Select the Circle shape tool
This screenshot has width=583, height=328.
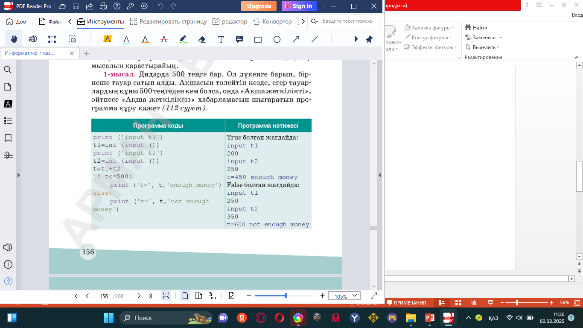click(x=277, y=39)
